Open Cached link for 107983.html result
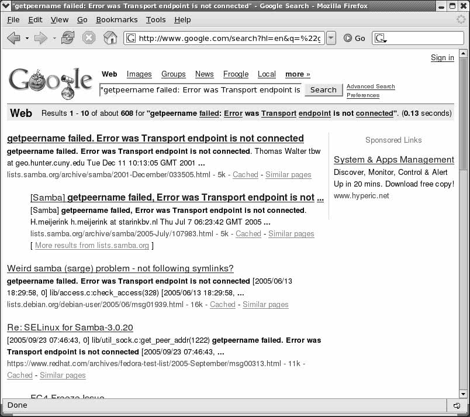The width and height of the screenshot is (470, 417). pyautogui.click(x=248, y=233)
